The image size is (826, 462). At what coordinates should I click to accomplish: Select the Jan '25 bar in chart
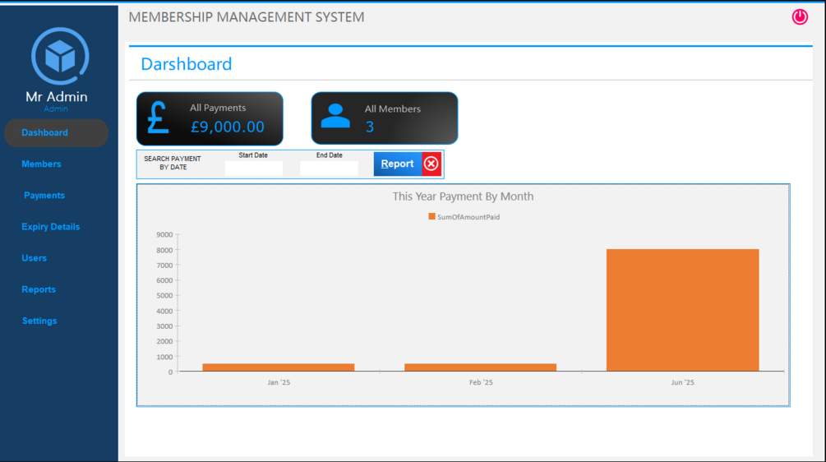pos(279,367)
